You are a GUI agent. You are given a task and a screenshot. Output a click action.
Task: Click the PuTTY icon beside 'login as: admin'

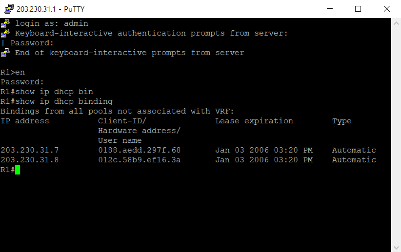5,23
